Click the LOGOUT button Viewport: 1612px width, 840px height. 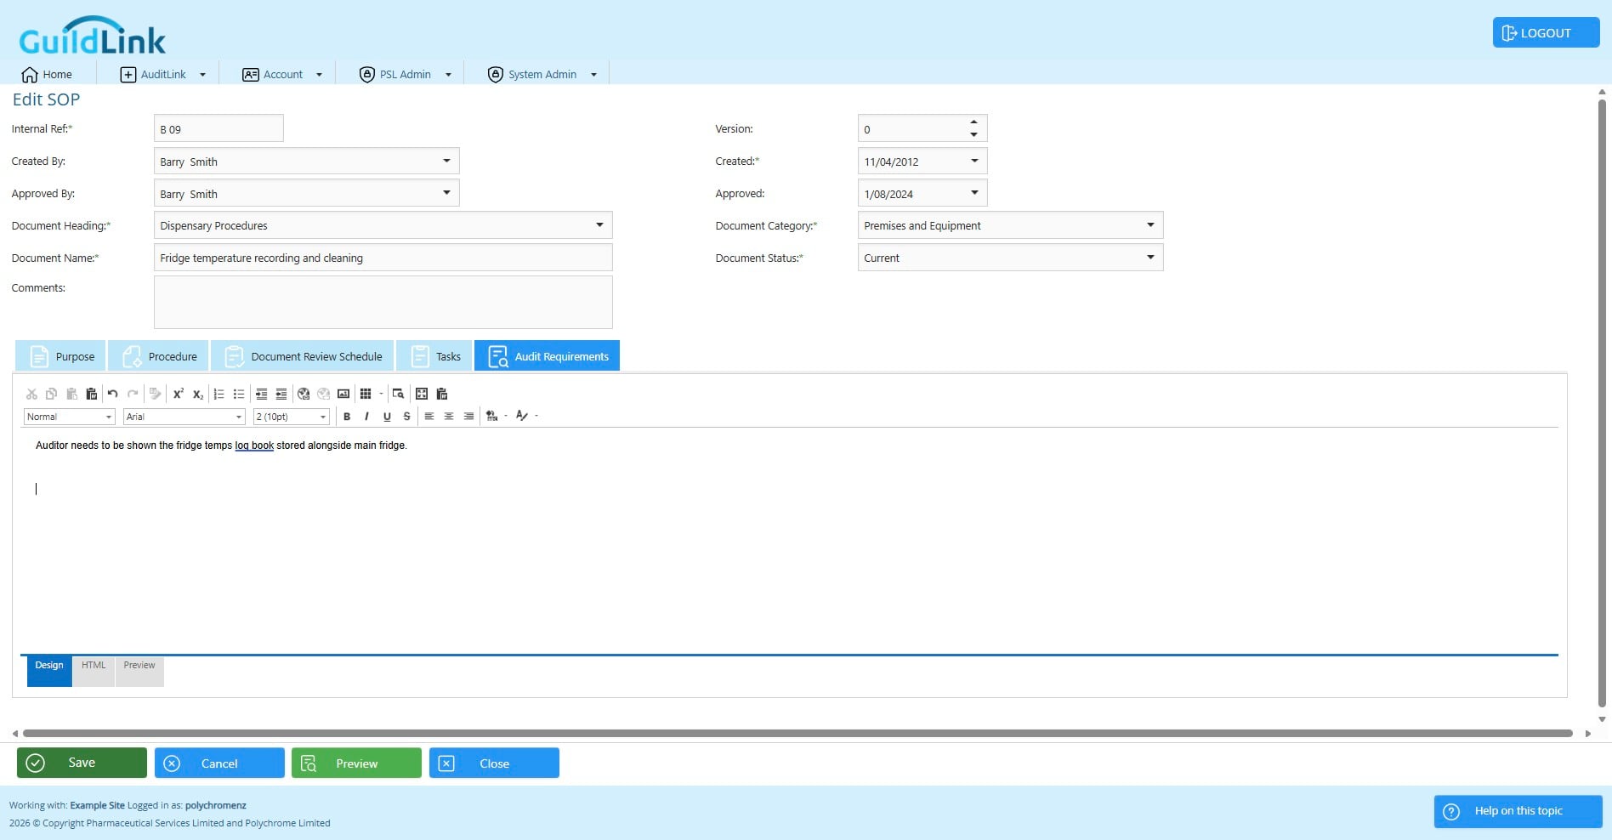[1546, 33]
